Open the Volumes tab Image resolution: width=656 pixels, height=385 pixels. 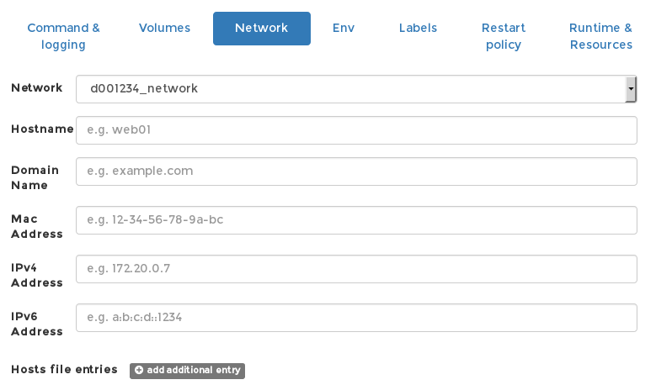(164, 28)
